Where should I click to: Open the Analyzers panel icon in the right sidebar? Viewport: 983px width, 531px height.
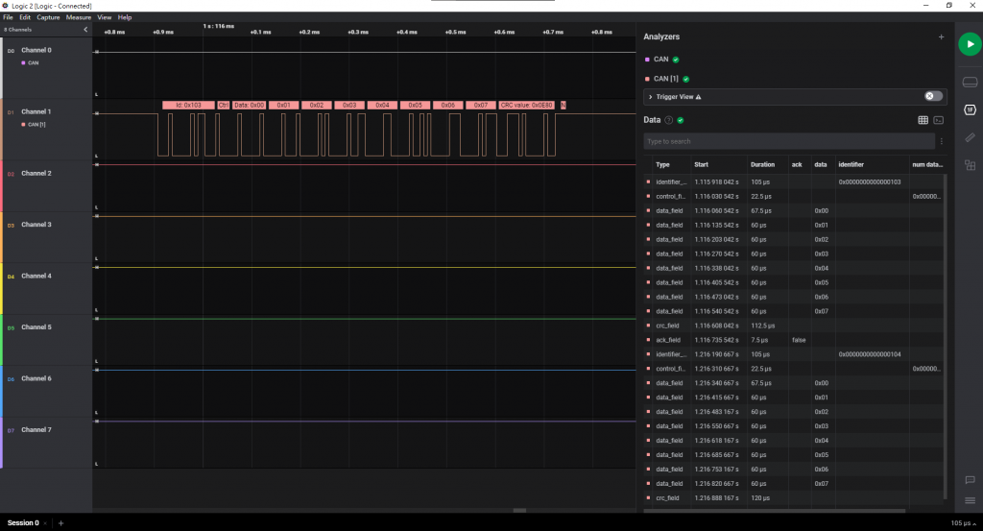(970, 109)
